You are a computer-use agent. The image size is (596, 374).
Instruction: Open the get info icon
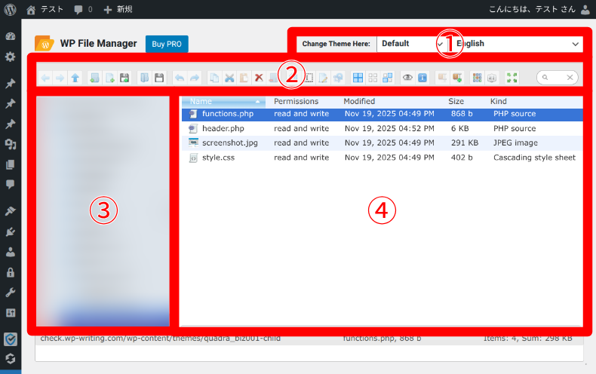coord(422,78)
